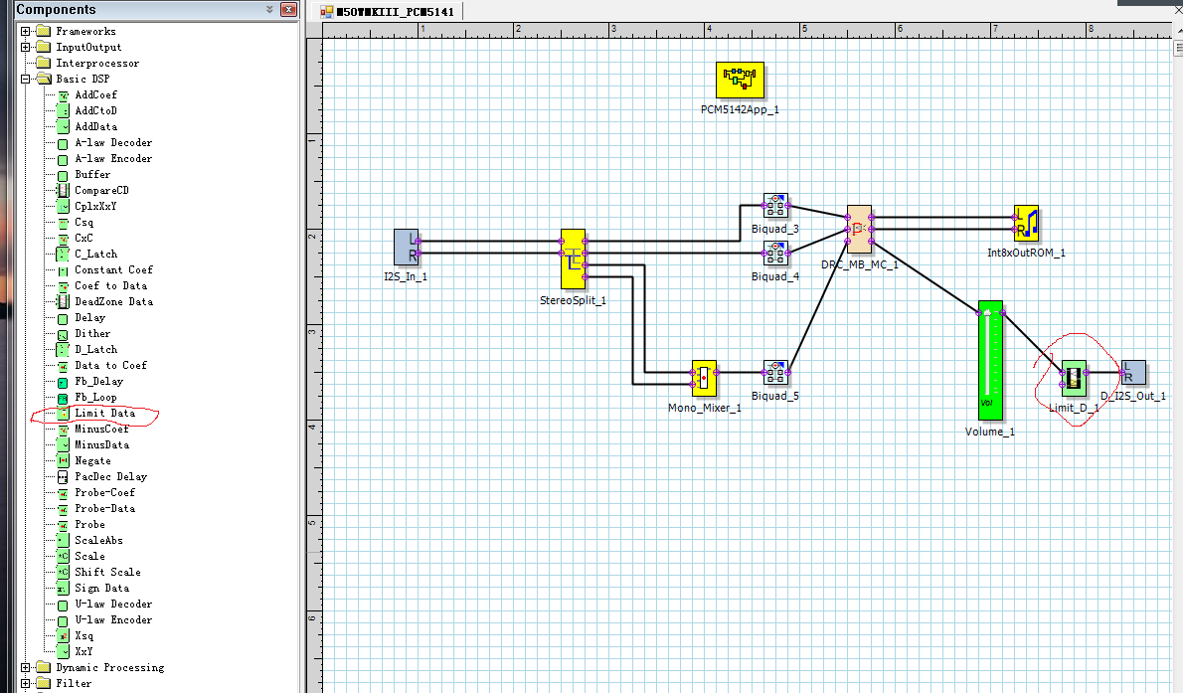Select the CompareCD component icon
The height and width of the screenshot is (693, 1183).
(x=64, y=191)
